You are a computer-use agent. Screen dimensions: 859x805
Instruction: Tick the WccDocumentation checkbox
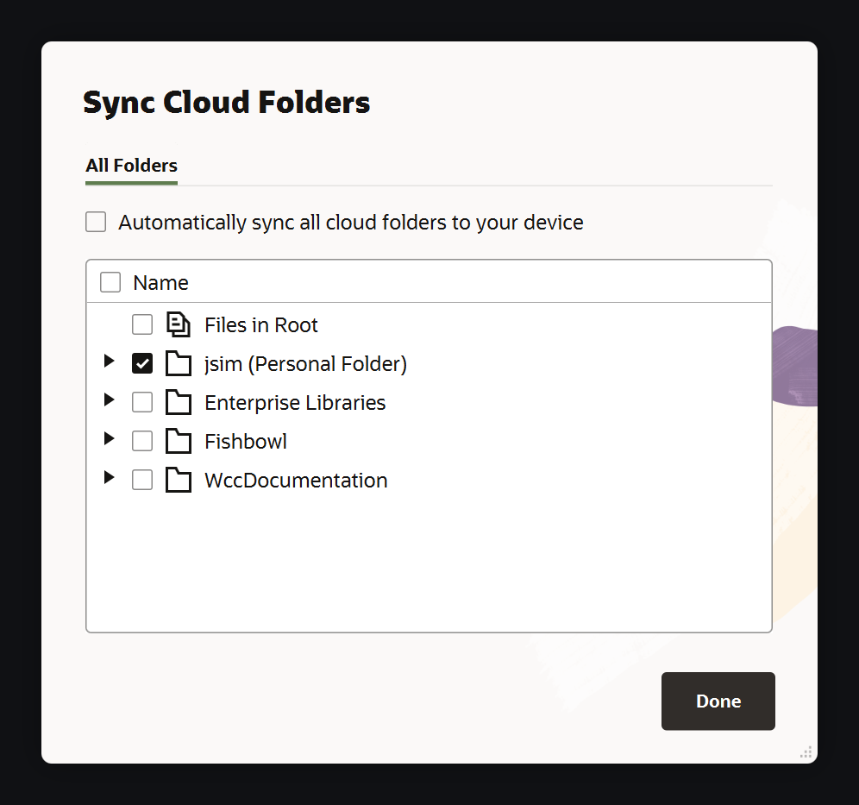coord(142,480)
